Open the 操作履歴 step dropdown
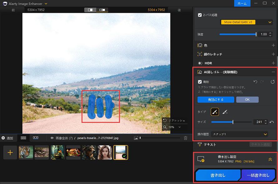The image size is (278, 184). 240,134
